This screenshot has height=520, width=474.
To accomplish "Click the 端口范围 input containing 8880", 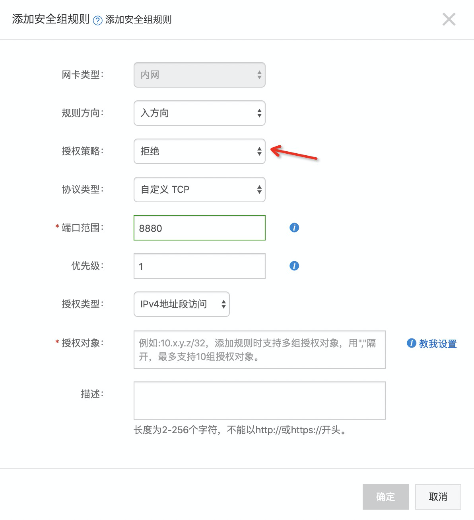I will pyautogui.click(x=199, y=228).
